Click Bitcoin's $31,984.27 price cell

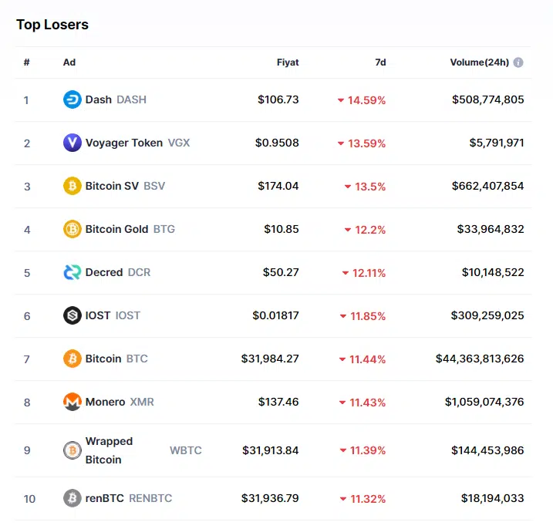click(270, 359)
